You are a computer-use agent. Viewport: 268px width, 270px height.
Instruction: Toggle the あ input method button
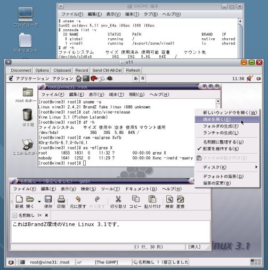[x=136, y=79]
